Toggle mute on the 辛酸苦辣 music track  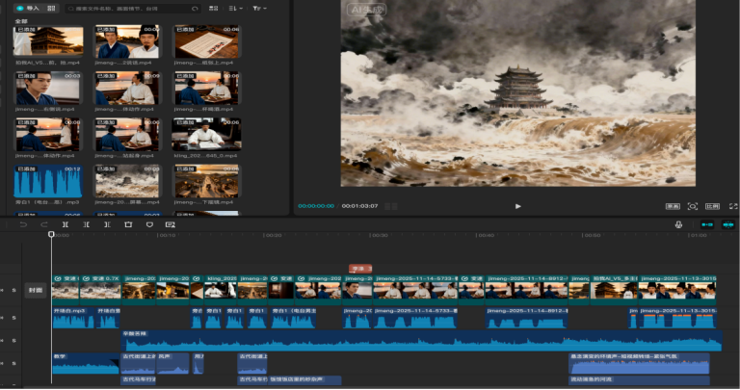point(13,341)
